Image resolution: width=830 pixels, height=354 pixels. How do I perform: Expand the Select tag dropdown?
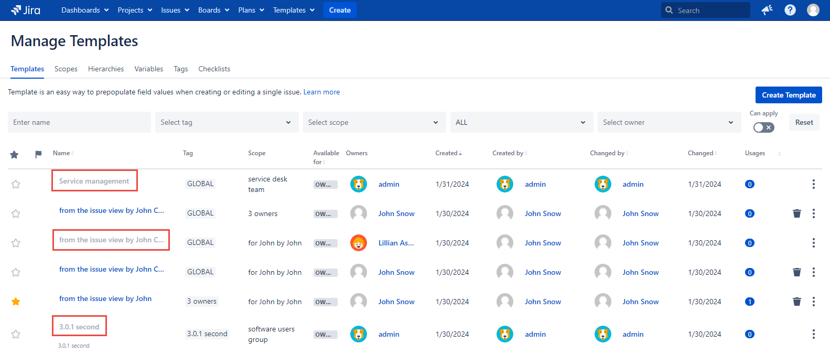pyautogui.click(x=227, y=122)
